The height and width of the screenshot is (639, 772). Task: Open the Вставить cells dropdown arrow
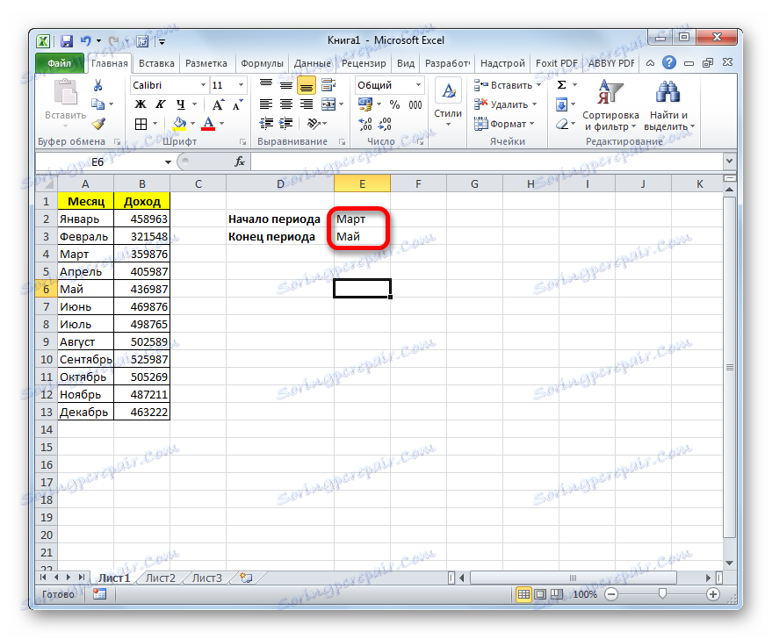(x=538, y=85)
